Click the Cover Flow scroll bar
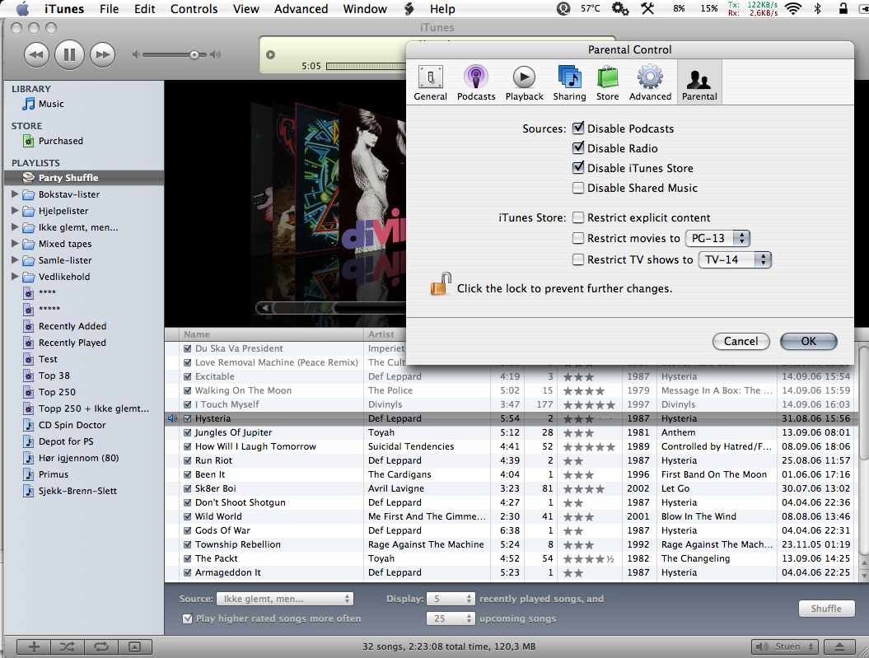The height and width of the screenshot is (658, 869). pyautogui.click(x=331, y=307)
